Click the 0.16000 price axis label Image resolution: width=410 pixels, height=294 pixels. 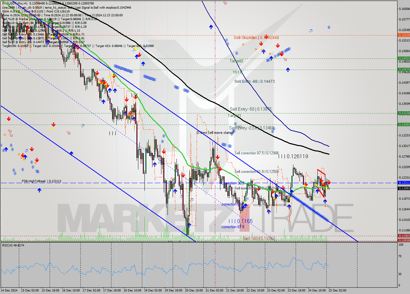tap(404, 9)
